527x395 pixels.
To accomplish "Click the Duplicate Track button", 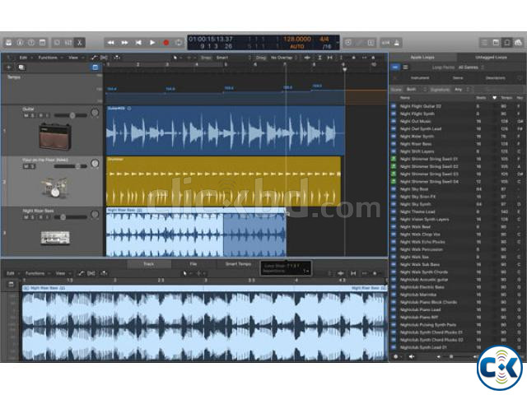I will pyautogui.click(x=21, y=67).
